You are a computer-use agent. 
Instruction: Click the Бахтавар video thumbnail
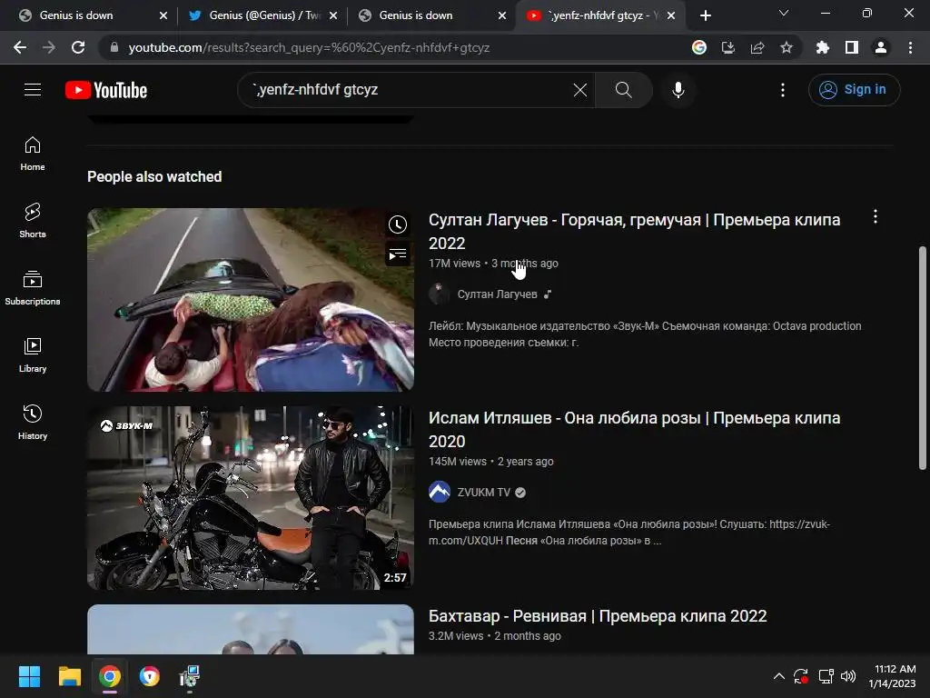coord(251,629)
